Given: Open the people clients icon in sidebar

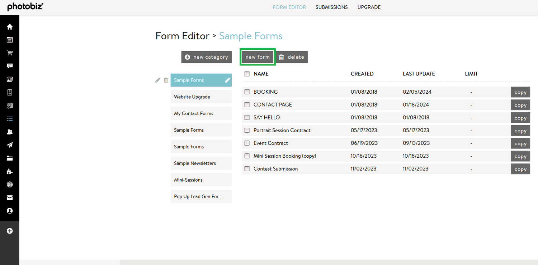Looking at the screenshot, I should (x=10, y=132).
